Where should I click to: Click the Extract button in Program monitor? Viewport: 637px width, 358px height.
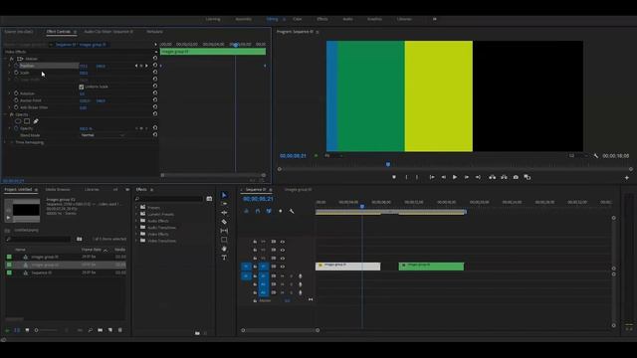(504, 177)
